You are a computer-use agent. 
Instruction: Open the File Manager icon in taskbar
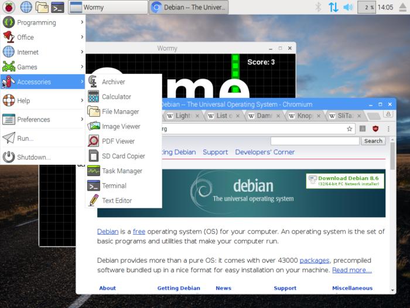click(42, 7)
